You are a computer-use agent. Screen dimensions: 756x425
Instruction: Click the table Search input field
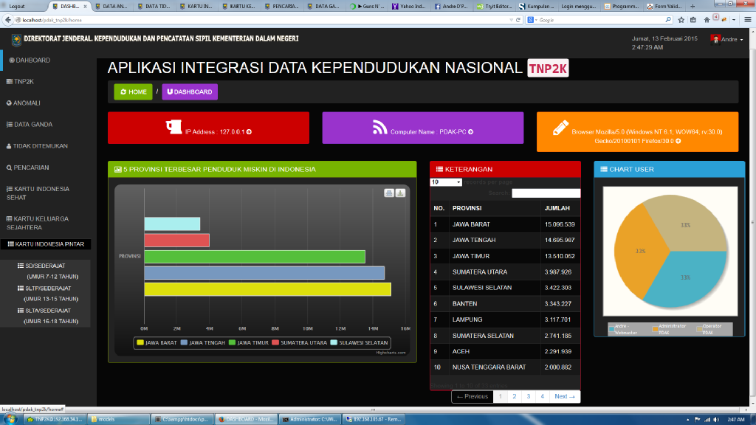tap(546, 193)
